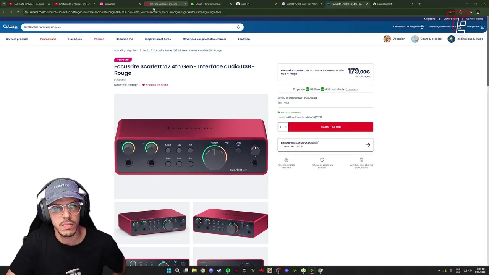
Task: Open Nos cours menu
Action: pos(75,39)
